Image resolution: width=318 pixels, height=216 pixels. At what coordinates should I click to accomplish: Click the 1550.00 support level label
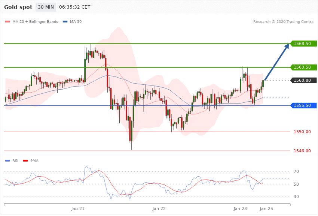(302, 132)
